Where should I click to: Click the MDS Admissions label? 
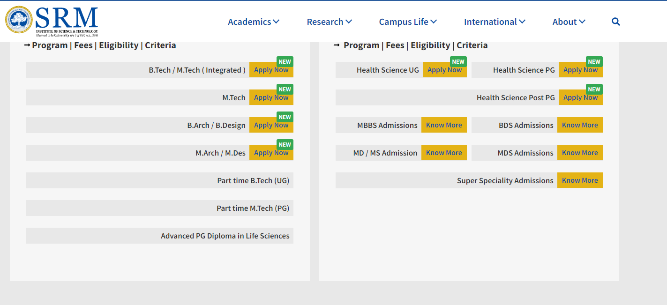tap(525, 153)
